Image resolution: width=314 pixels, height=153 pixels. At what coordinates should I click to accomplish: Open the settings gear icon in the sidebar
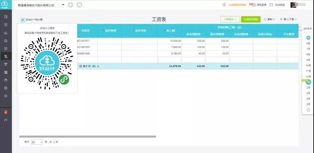click(x=6, y=96)
